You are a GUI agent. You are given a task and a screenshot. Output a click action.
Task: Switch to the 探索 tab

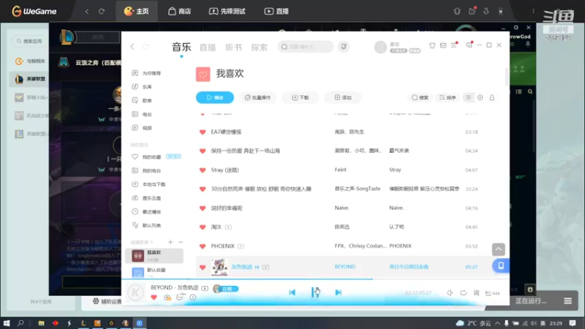pyautogui.click(x=260, y=48)
